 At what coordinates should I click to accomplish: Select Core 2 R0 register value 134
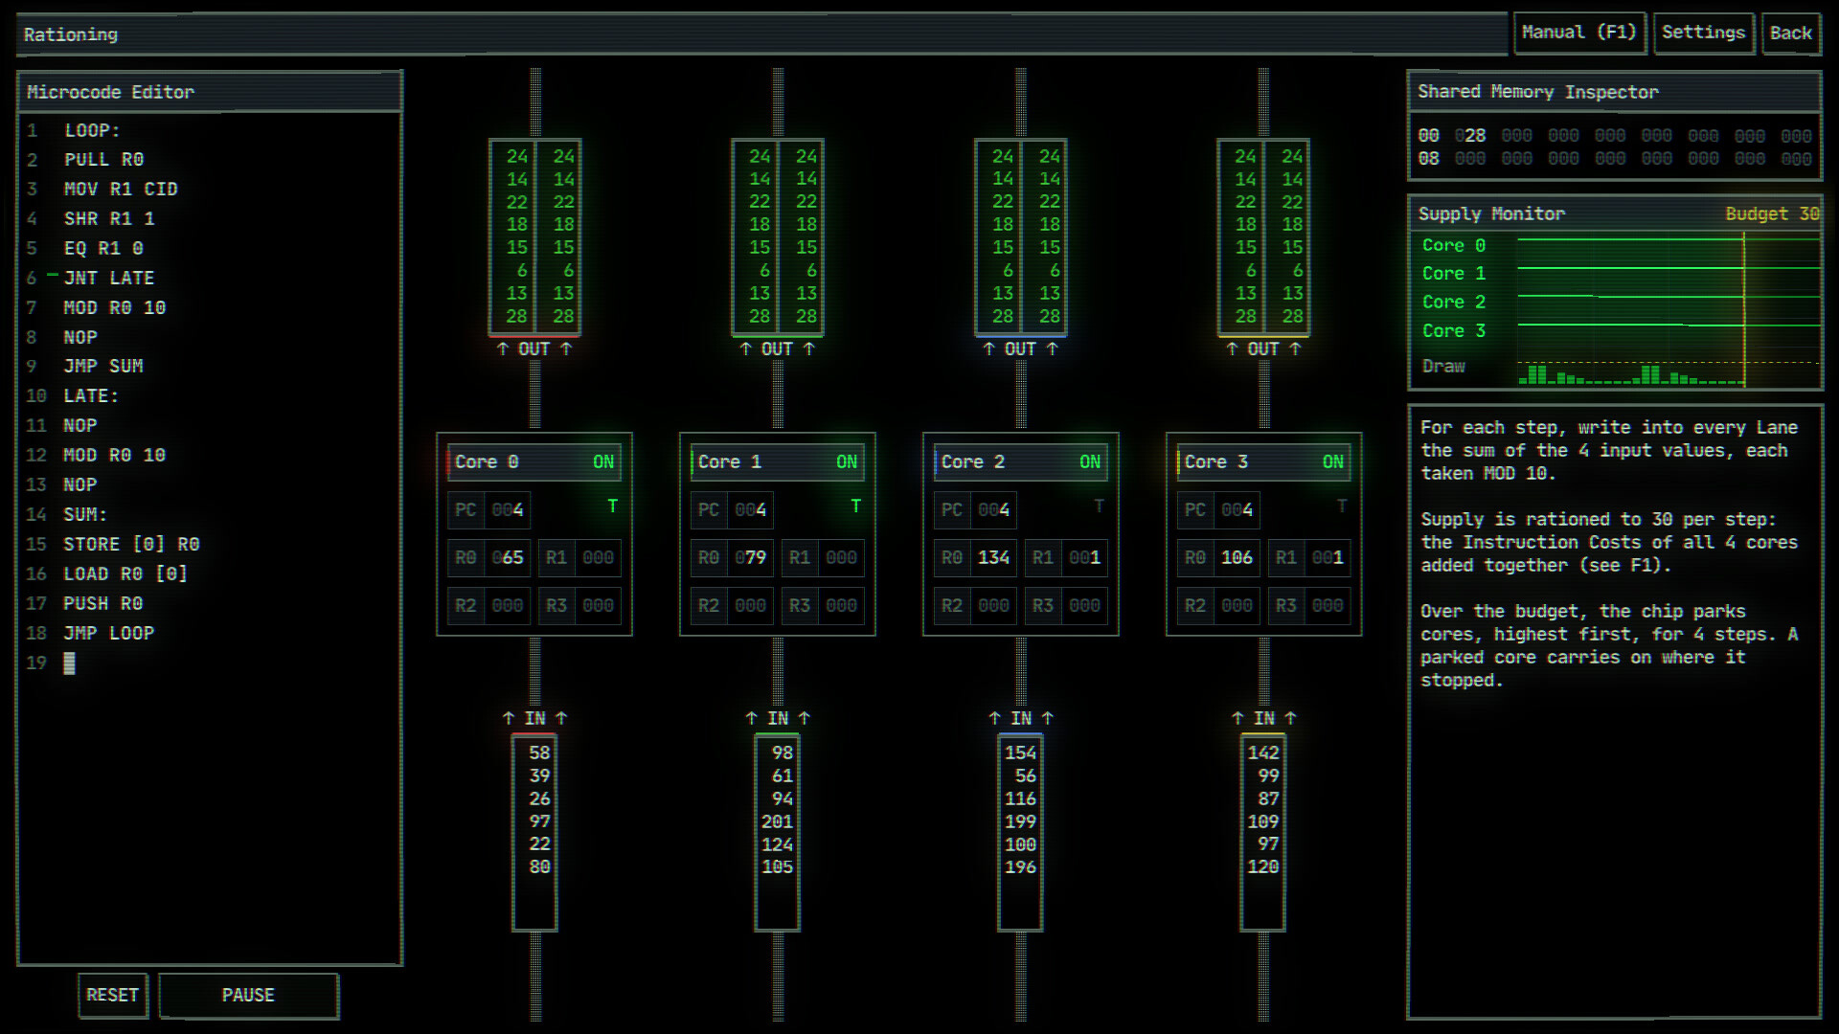pos(994,558)
